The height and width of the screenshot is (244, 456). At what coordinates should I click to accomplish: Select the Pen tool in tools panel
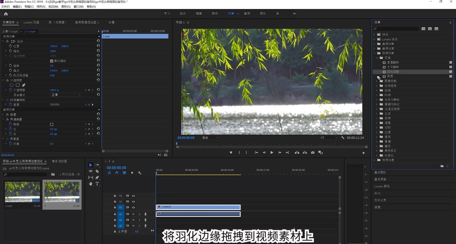point(97,178)
